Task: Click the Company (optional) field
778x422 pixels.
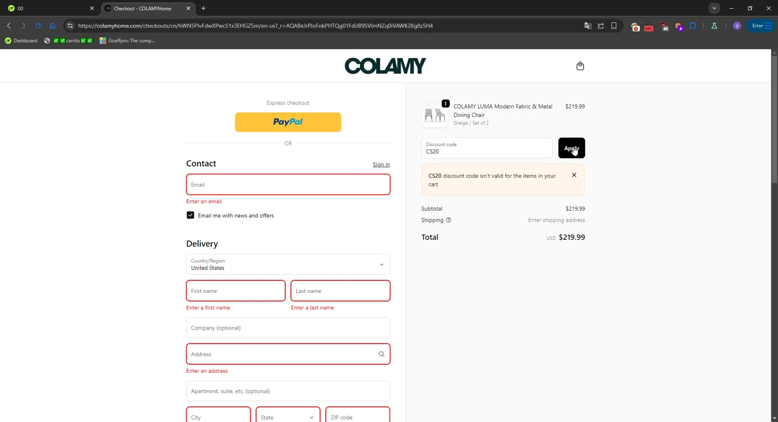Action: (x=288, y=328)
